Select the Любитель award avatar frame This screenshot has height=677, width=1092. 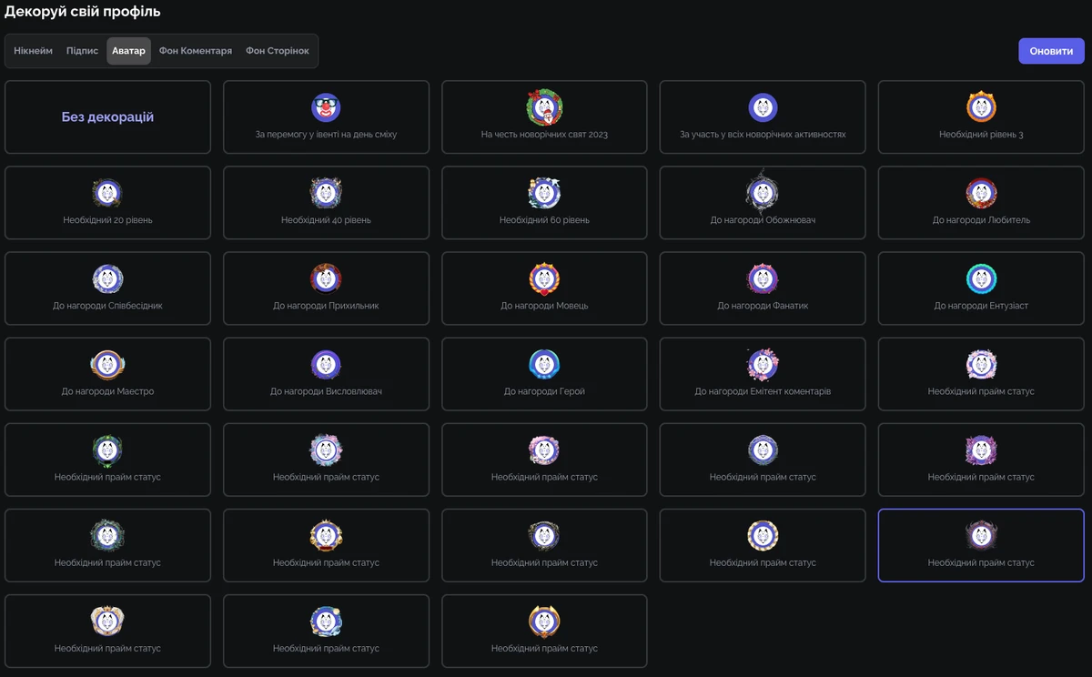coord(981,202)
